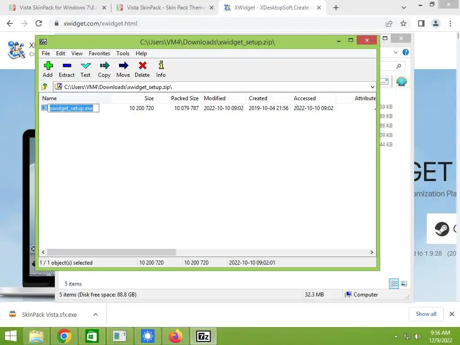Switch Explorer to large icons view
460x345 pixels.
pyautogui.click(x=404, y=283)
